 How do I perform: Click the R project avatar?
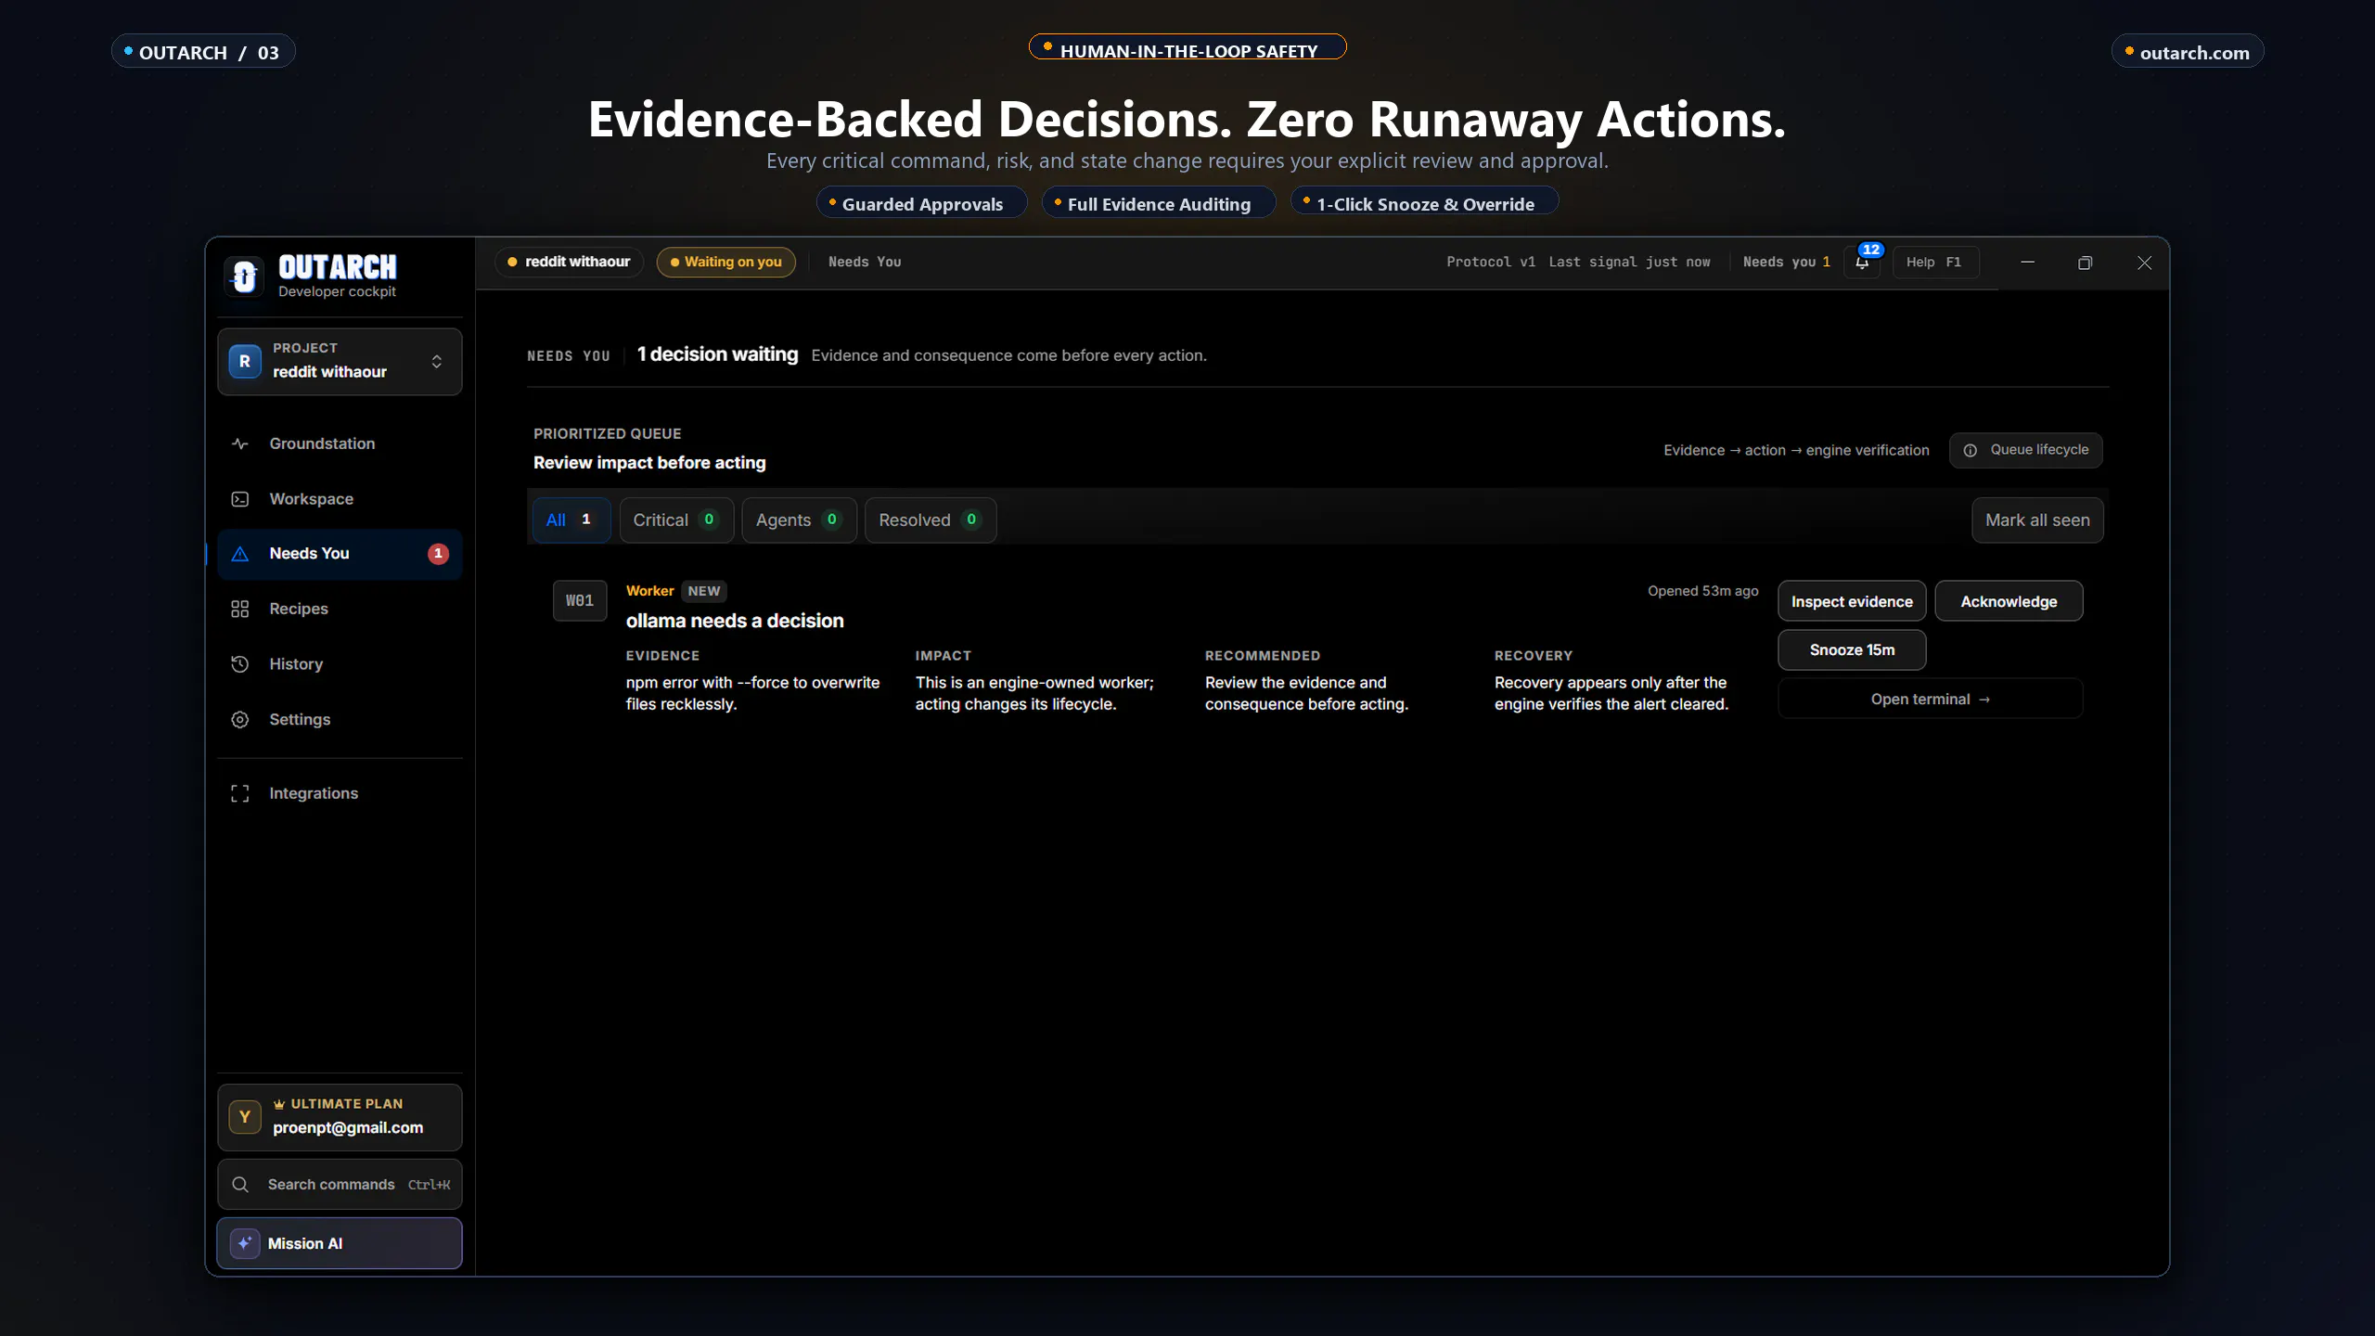[245, 361]
